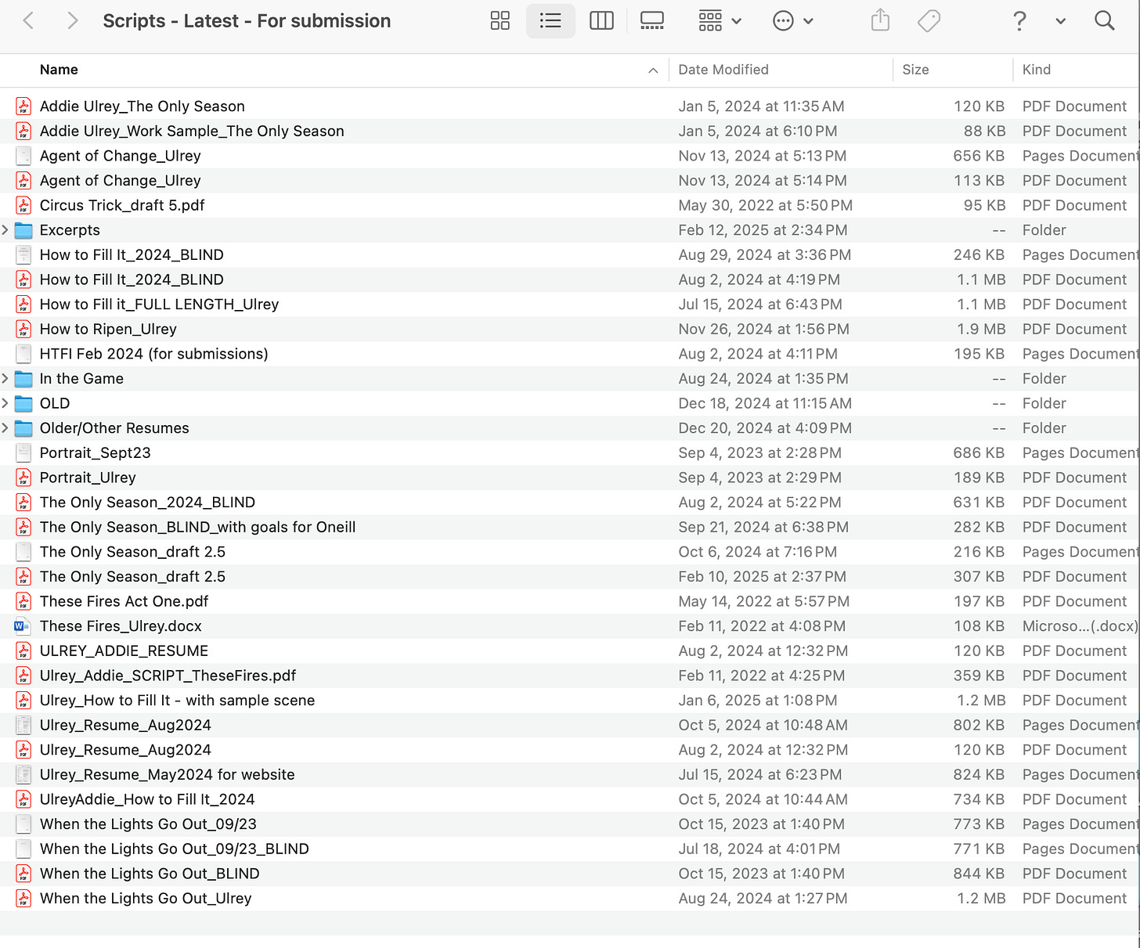Click Pages icon for Portrait_Sept23
1140x948 pixels.
point(23,452)
